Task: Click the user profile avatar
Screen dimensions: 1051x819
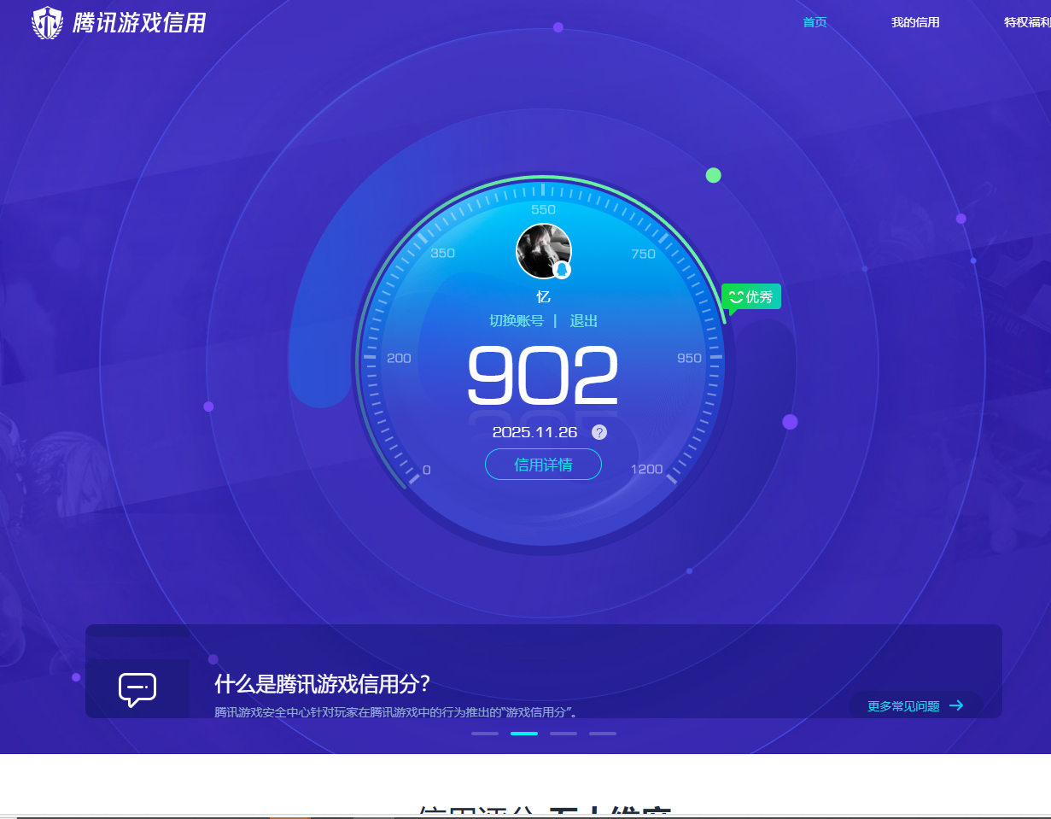Action: pyautogui.click(x=542, y=250)
